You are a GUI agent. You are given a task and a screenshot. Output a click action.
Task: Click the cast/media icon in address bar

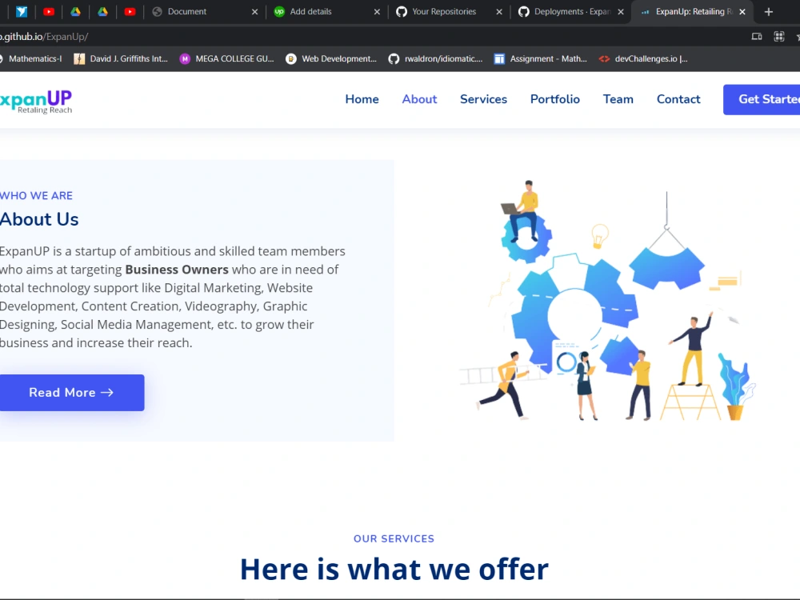pyautogui.click(x=757, y=37)
